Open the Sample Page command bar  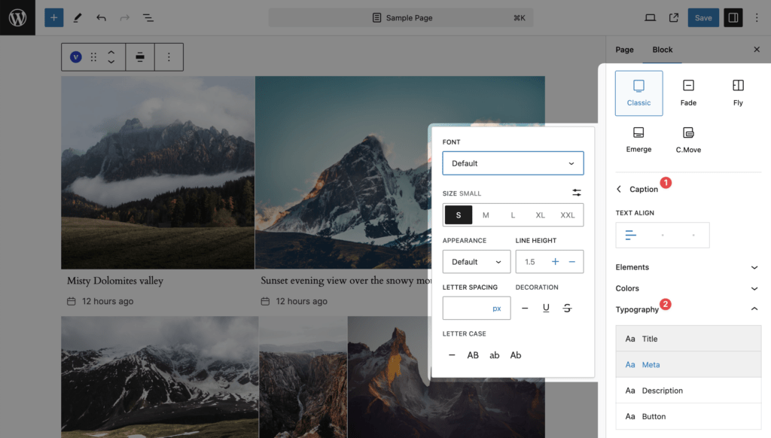(401, 18)
